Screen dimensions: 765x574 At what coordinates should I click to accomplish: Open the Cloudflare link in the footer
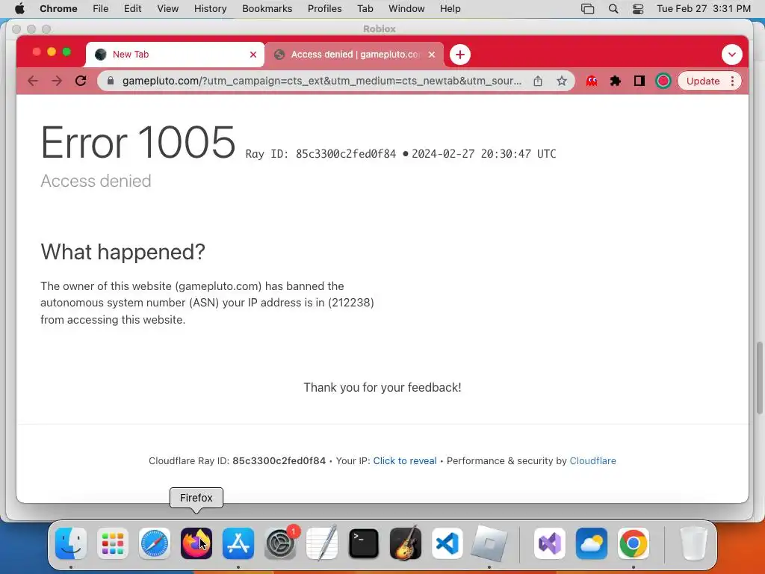point(592,460)
